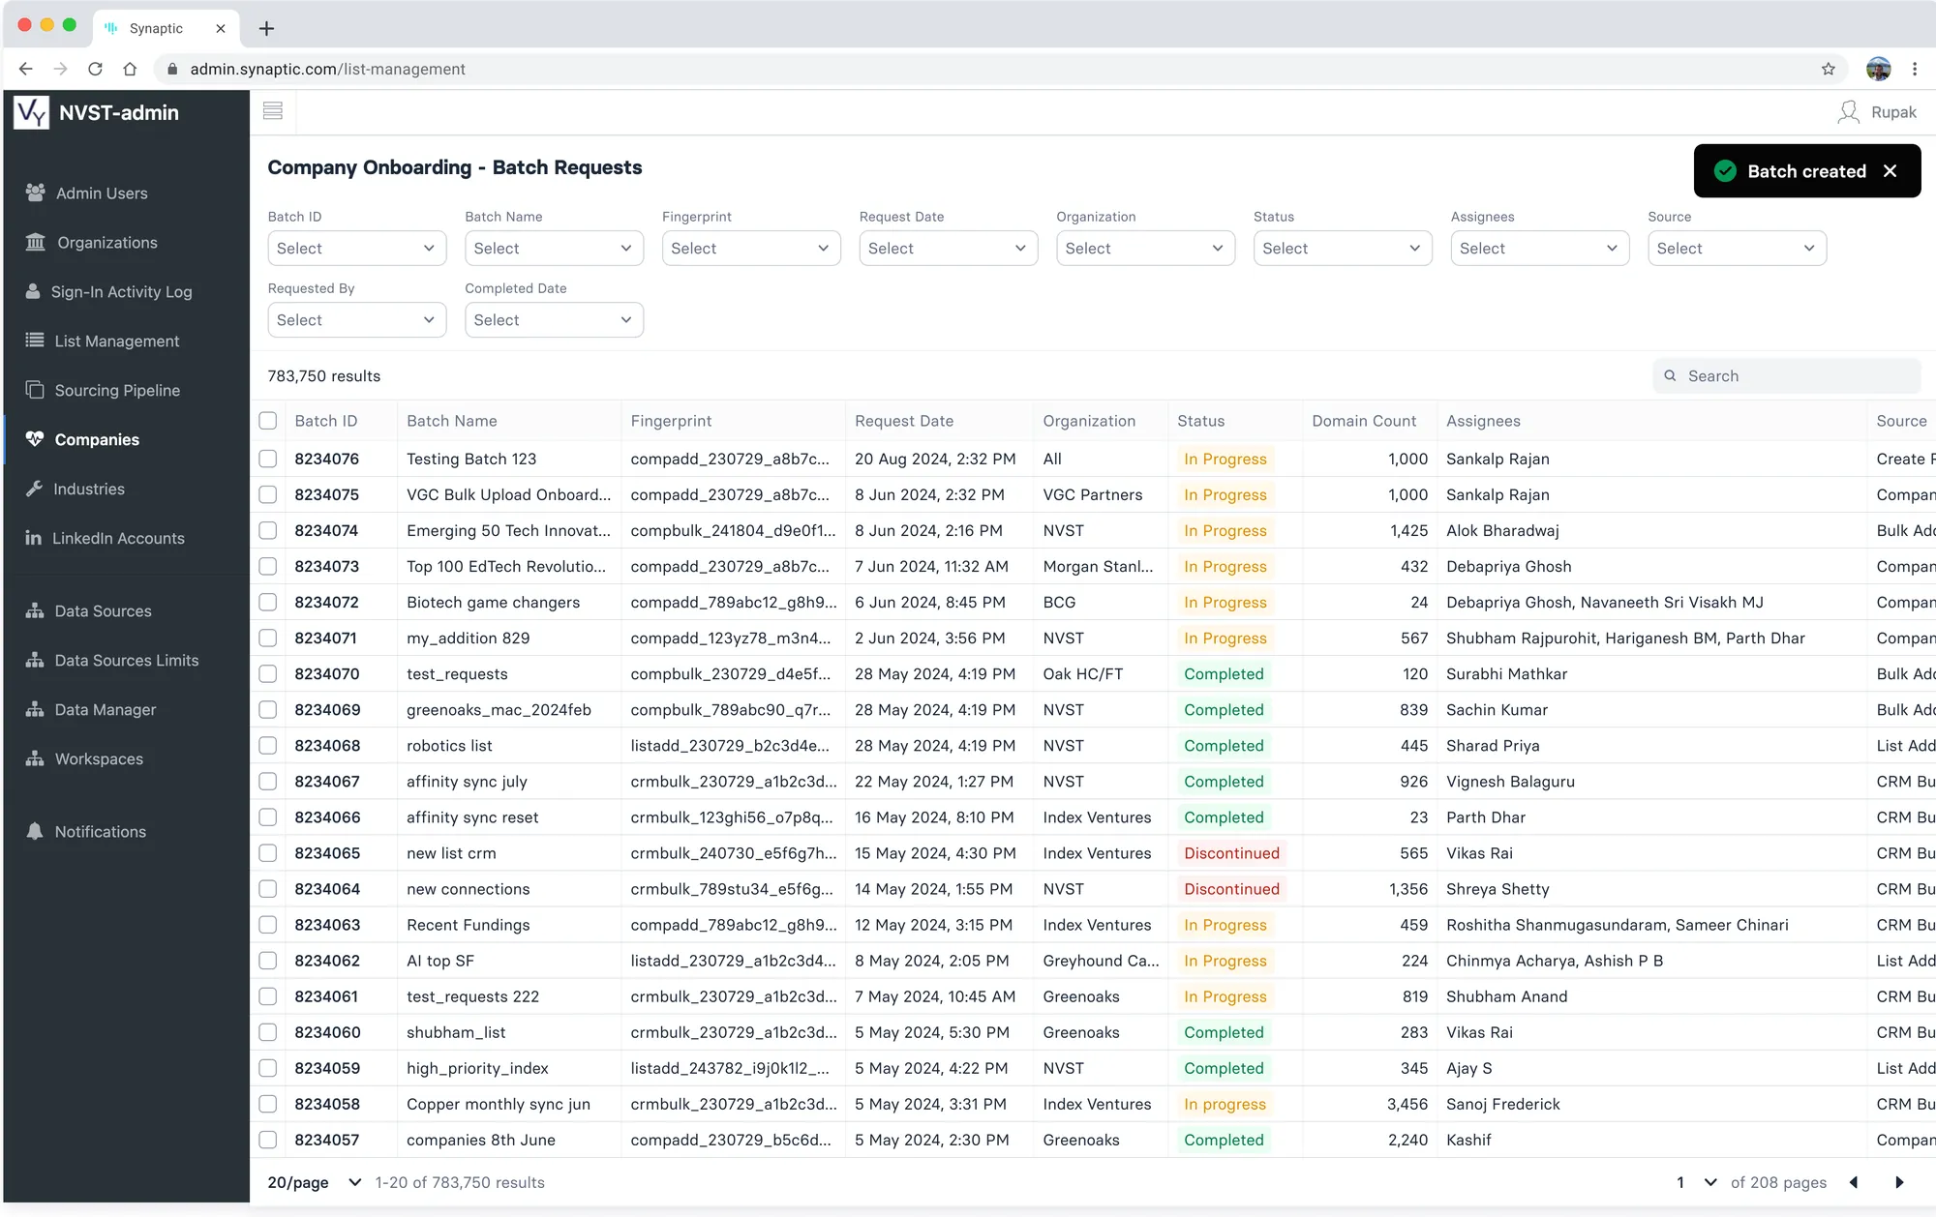Screen dimensions: 1936x1217
Task: Open the Batch ID filter dropdown
Action: 356,249
